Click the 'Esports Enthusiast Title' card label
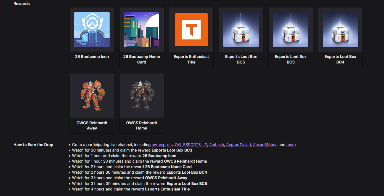Viewport: 384px width, 196px height. pos(191,59)
